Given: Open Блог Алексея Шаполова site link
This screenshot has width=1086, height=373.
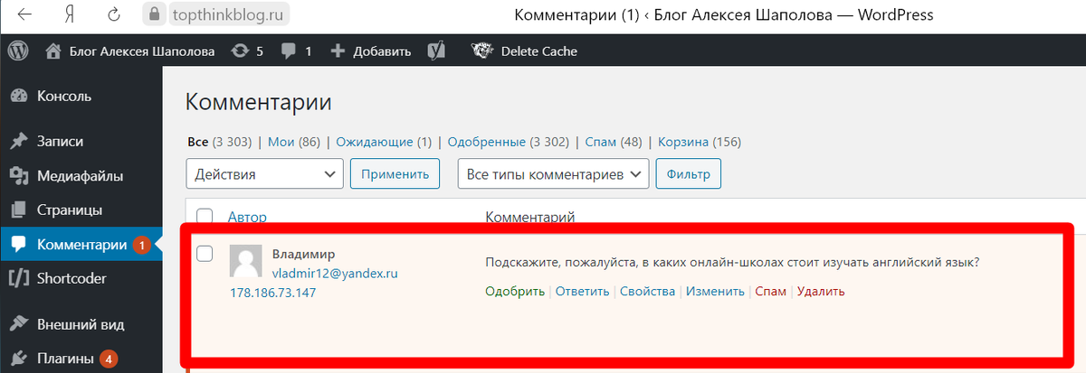Looking at the screenshot, I should 142,51.
